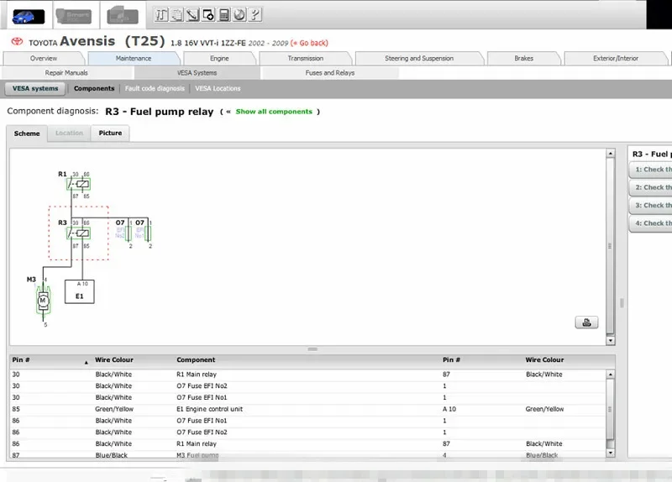This screenshot has height=482, width=672.
Task: Sort by first Pin # column header
Action: 50,360
